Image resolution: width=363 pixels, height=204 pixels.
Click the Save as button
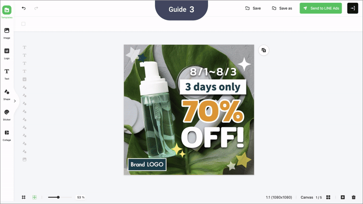(x=282, y=8)
